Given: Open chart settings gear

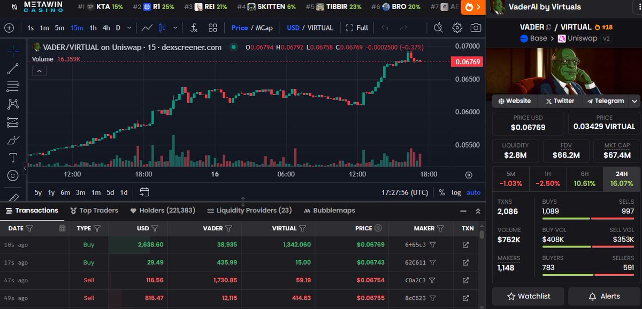Looking at the screenshot, I should pyautogui.click(x=457, y=28).
